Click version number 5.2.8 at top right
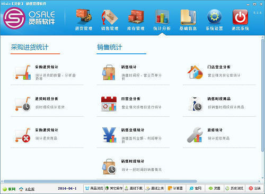The width and height of the screenshot is (265, 194). [257, 13]
